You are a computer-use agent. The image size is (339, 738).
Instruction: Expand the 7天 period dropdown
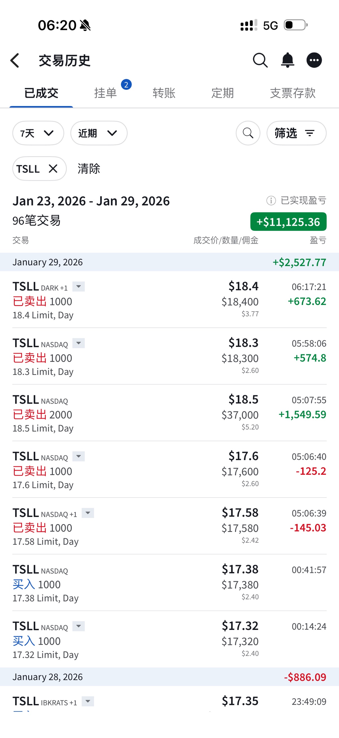(38, 133)
